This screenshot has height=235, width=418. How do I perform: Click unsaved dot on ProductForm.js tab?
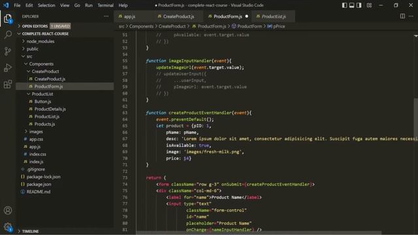click(247, 16)
